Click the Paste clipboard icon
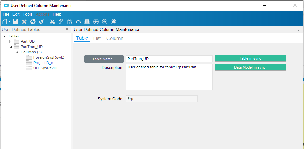Image resolution: width=304 pixels, height=149 pixels. 70,22
